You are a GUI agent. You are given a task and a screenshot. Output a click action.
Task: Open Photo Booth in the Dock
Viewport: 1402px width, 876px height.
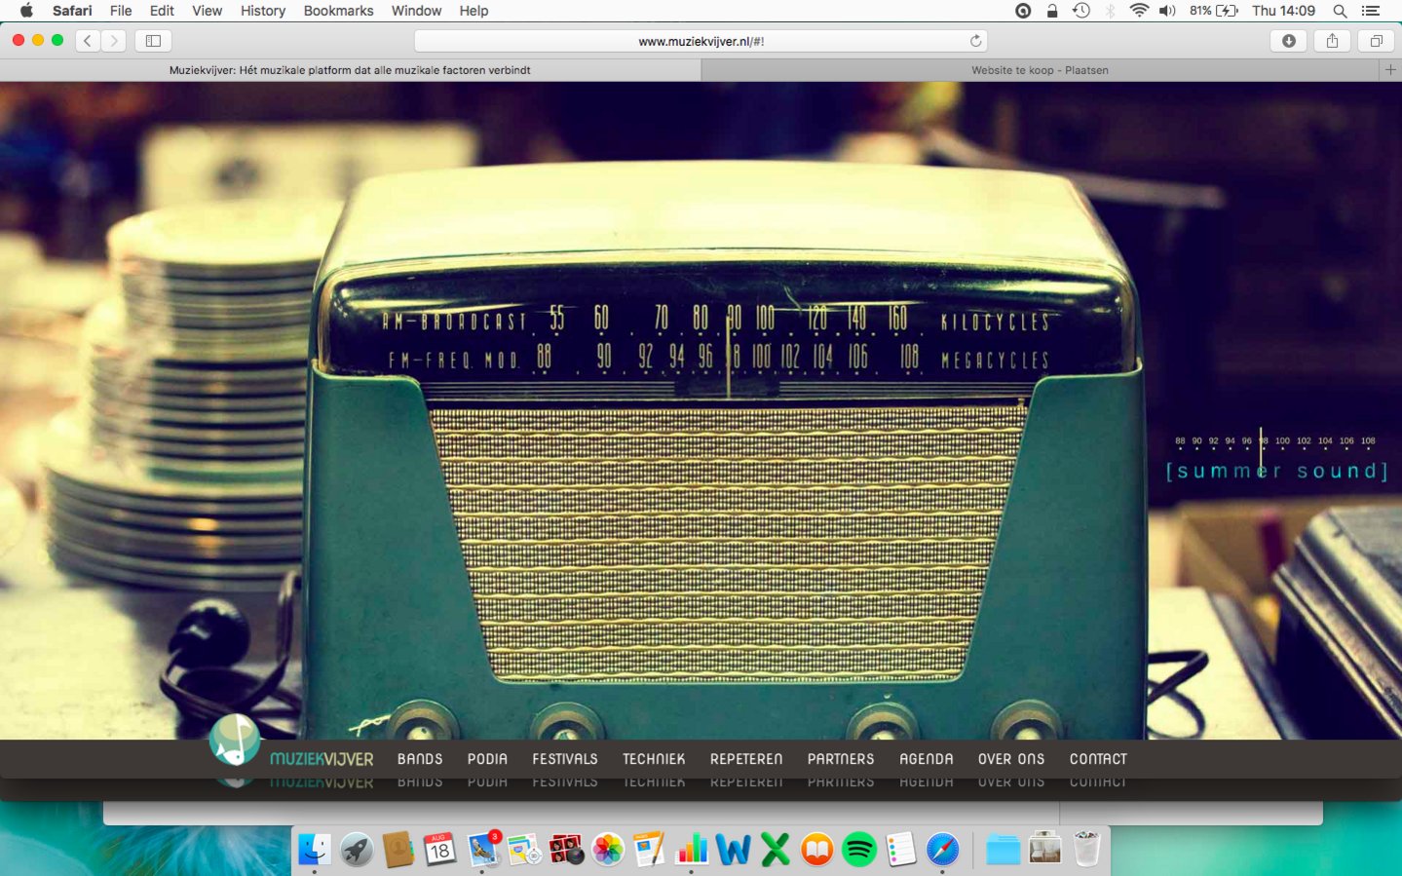coord(566,850)
